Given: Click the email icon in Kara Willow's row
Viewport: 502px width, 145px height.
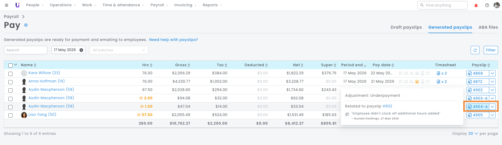Looking at the screenshot, I should (428, 73).
